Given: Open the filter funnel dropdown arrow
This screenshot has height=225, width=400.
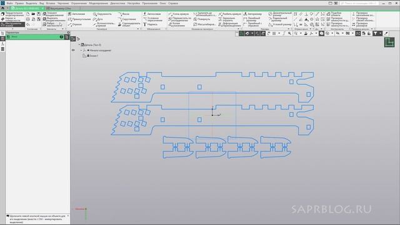Looking at the screenshot, I should point(381,33).
